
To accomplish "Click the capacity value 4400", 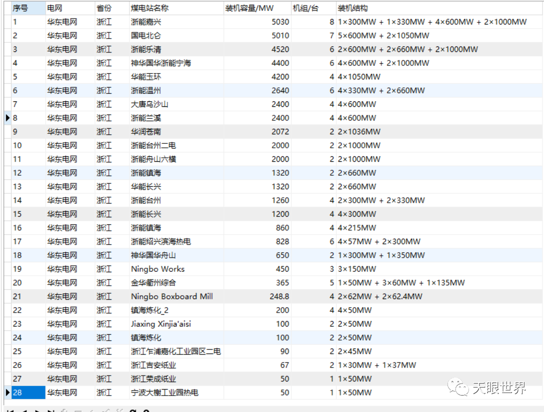I will [x=257, y=63].
